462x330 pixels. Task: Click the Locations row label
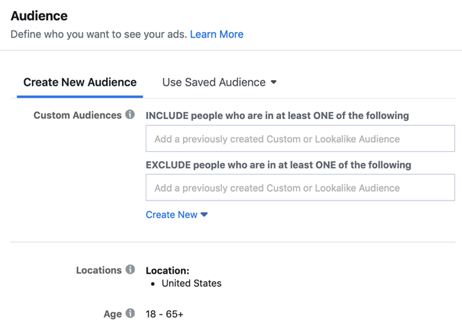click(99, 270)
